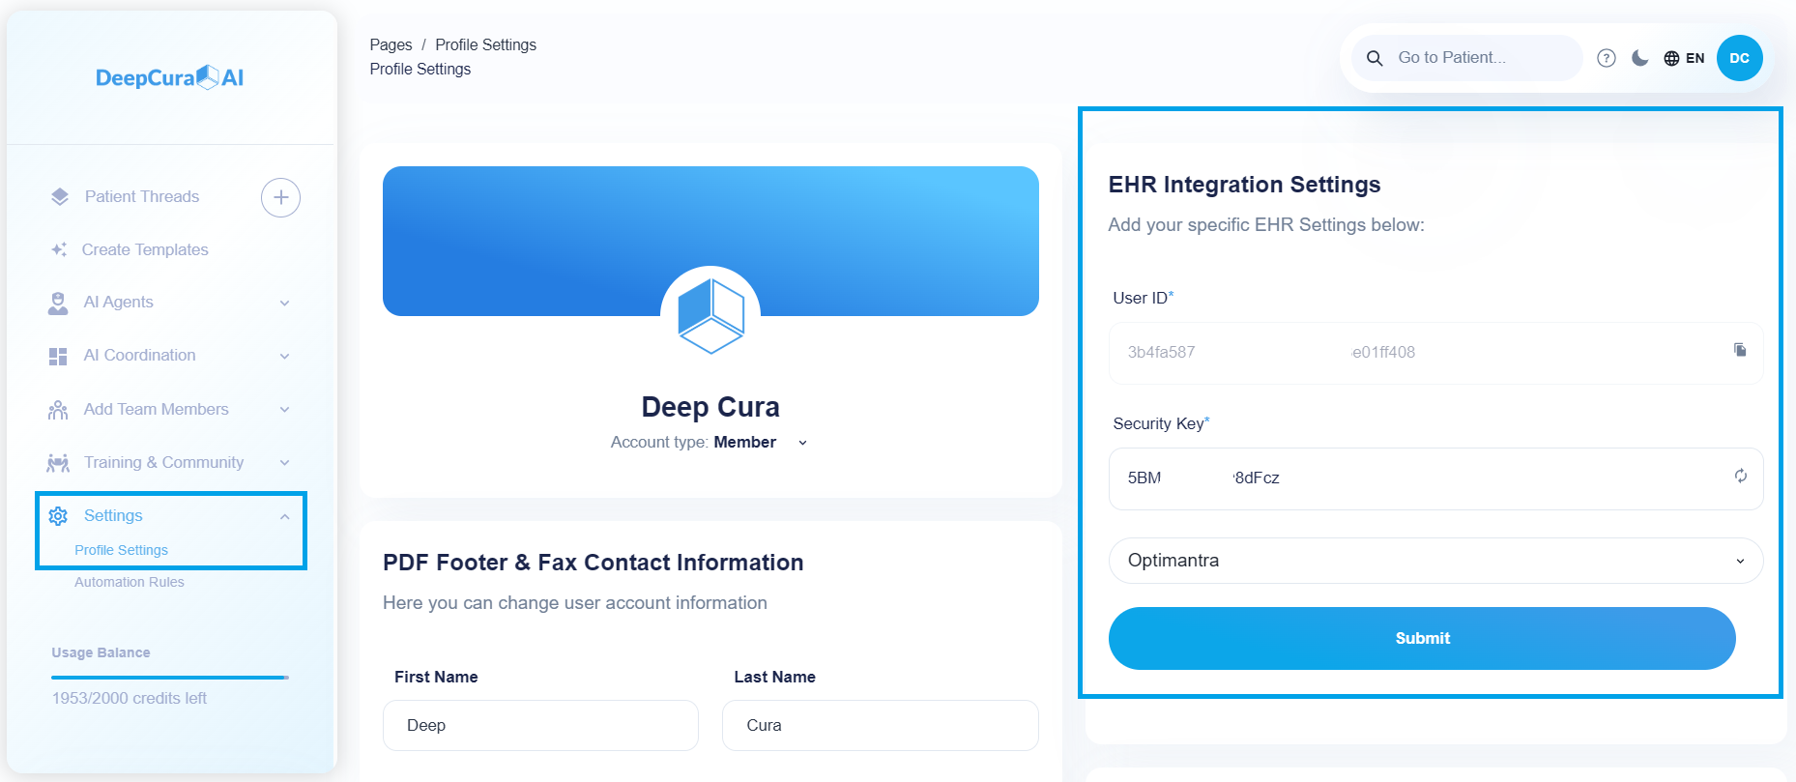
Task: Regenerate the Security Key with refresh icon
Action: [x=1741, y=476]
